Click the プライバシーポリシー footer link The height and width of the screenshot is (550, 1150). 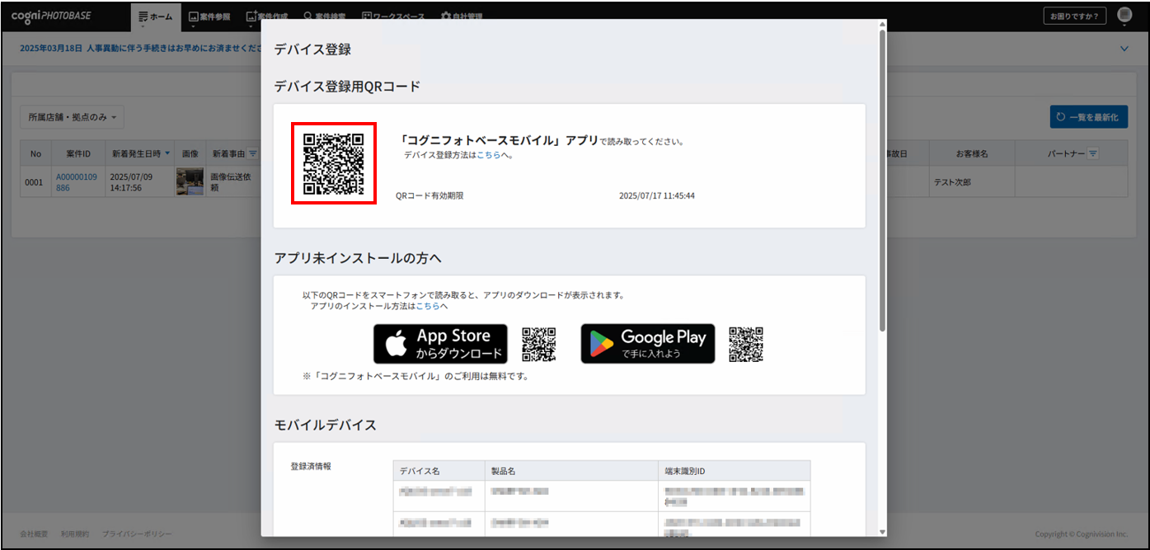pyautogui.click(x=137, y=534)
